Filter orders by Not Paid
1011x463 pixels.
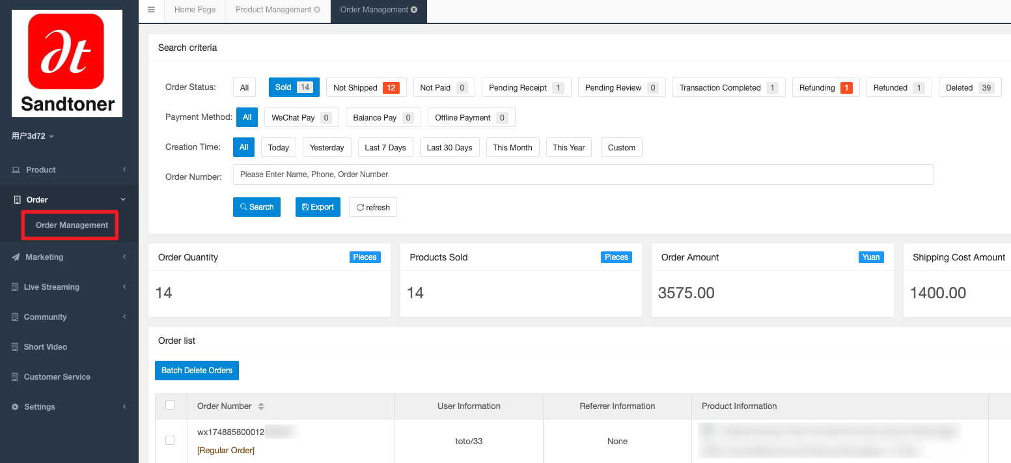[444, 87]
